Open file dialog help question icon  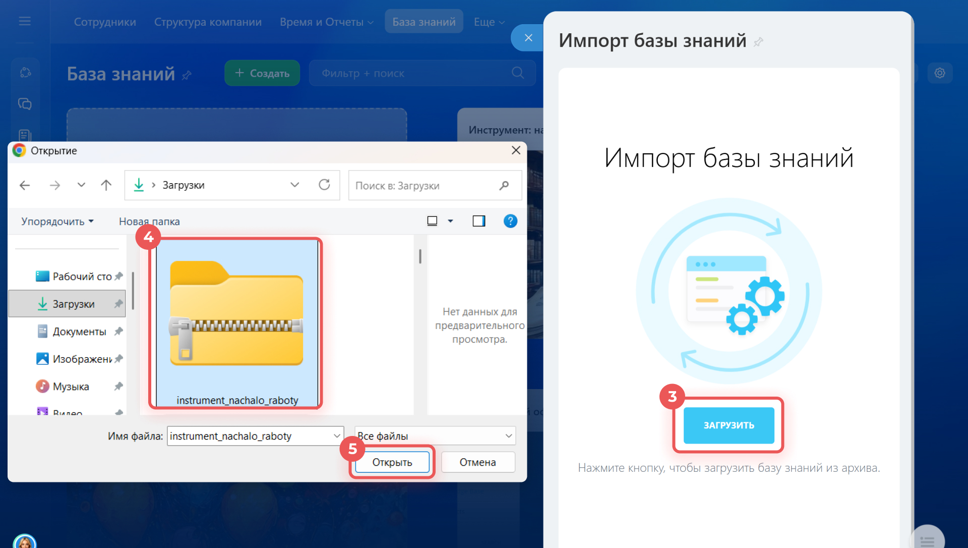(x=510, y=221)
